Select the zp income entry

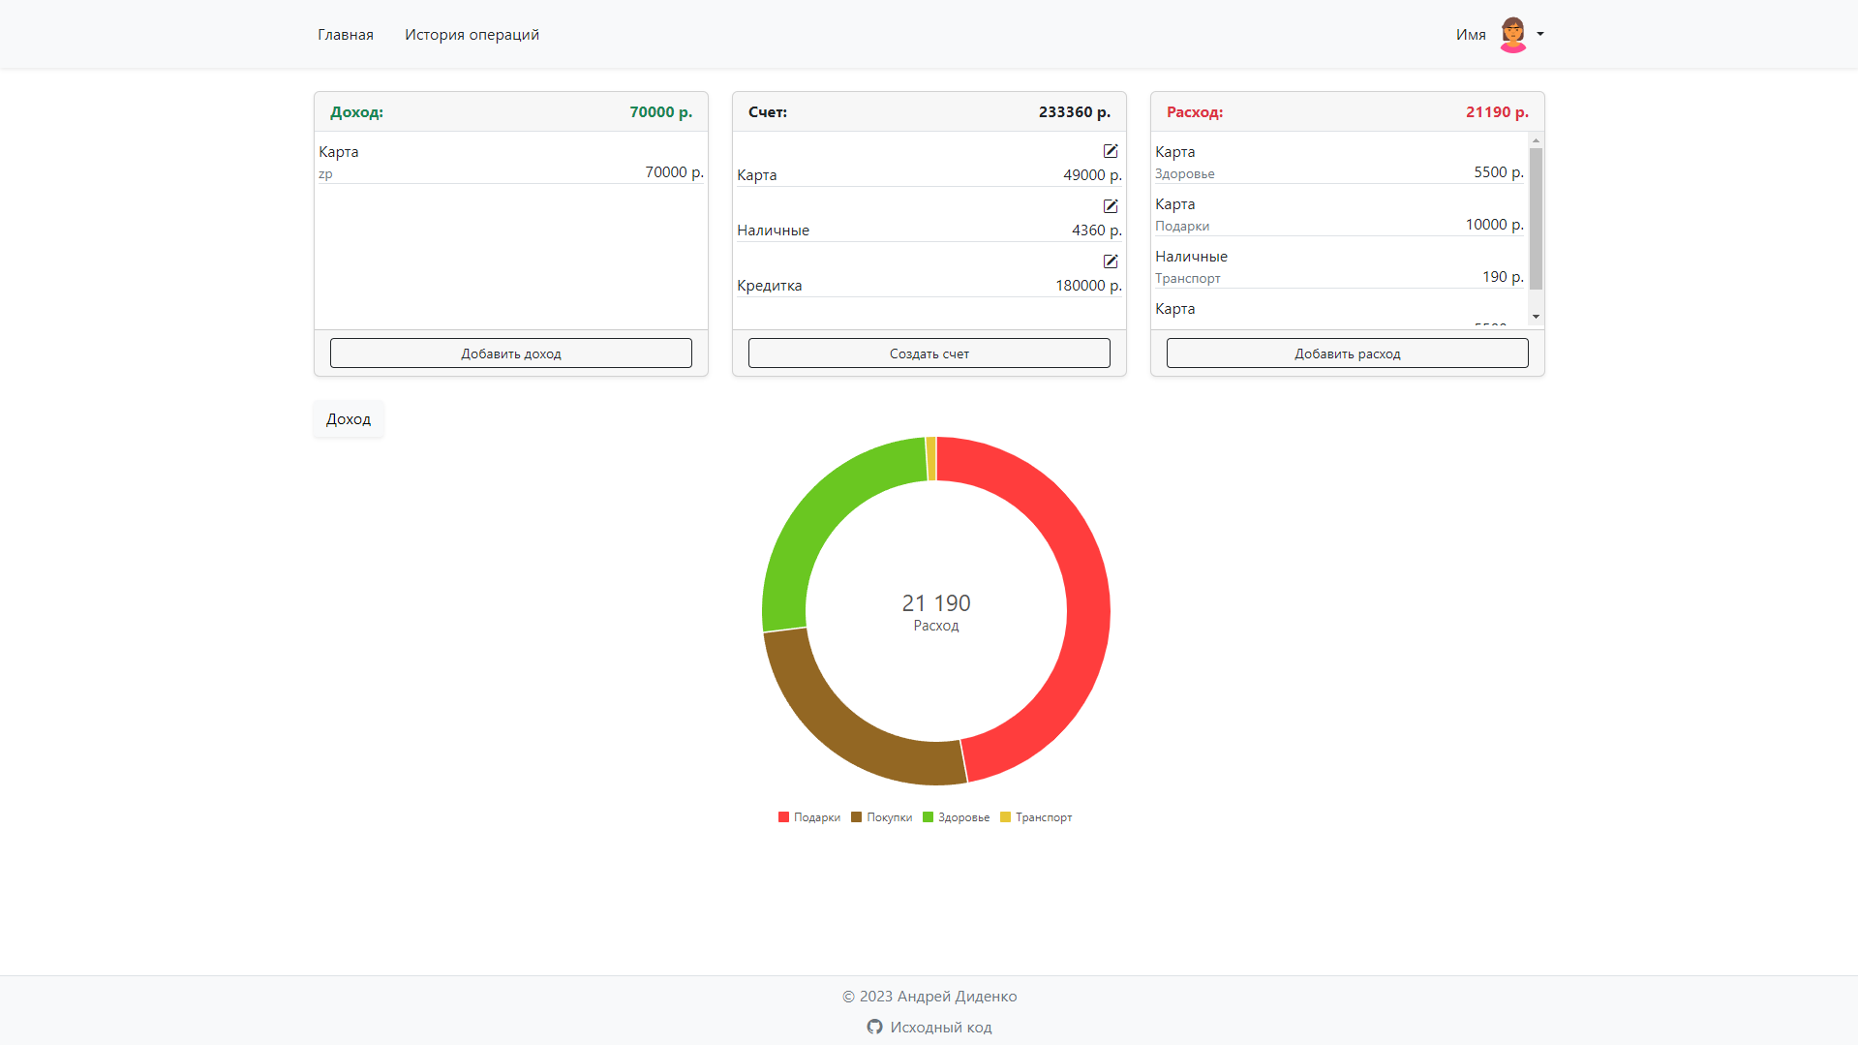[511, 162]
